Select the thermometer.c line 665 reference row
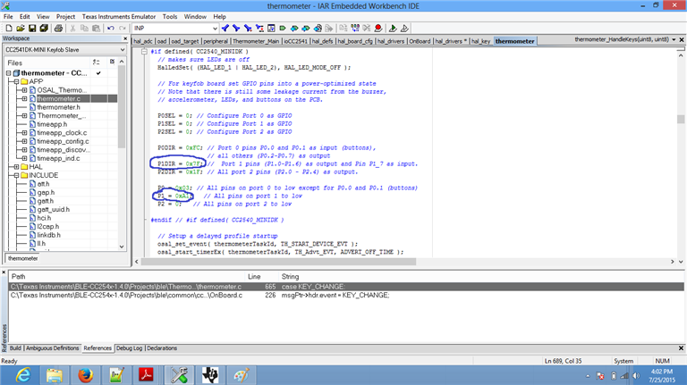Image resolution: width=687 pixels, height=385 pixels. click(346, 287)
